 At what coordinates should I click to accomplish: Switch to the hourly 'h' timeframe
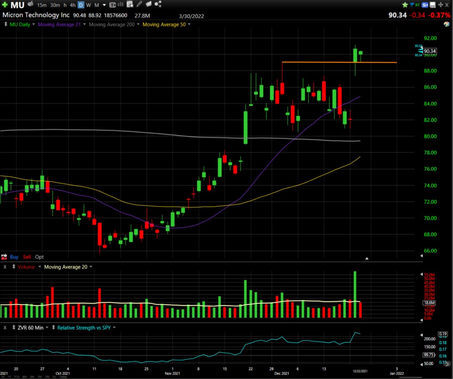click(65, 5)
